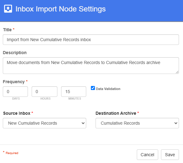The height and width of the screenshot is (163, 183).
Task: Click the Hours frequency field
Action: (44, 92)
